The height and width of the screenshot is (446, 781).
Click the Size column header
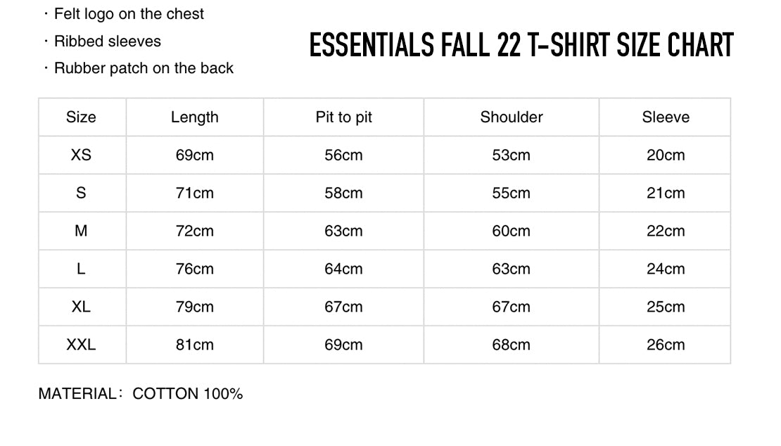[81, 117]
